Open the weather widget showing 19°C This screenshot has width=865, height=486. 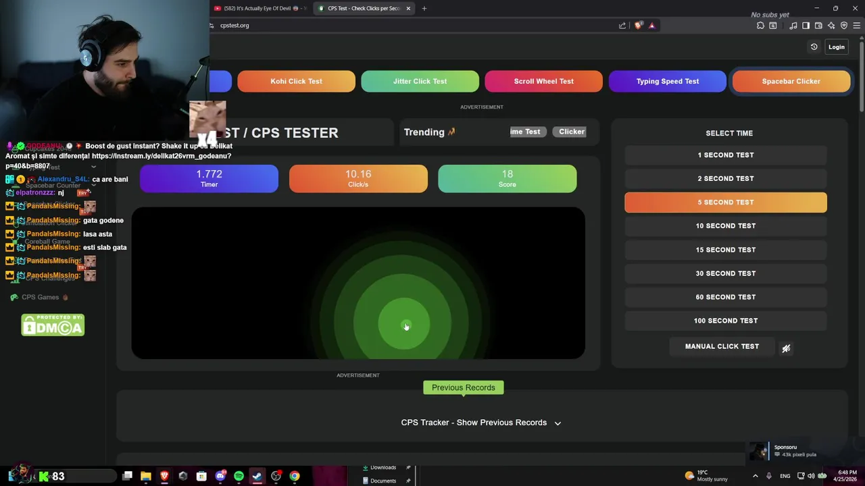[706, 476]
